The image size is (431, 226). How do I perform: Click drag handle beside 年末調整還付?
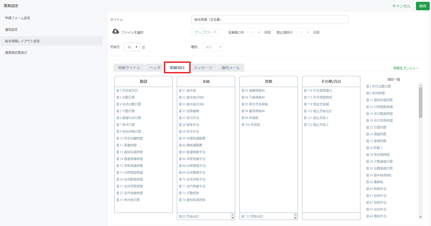coord(305,91)
